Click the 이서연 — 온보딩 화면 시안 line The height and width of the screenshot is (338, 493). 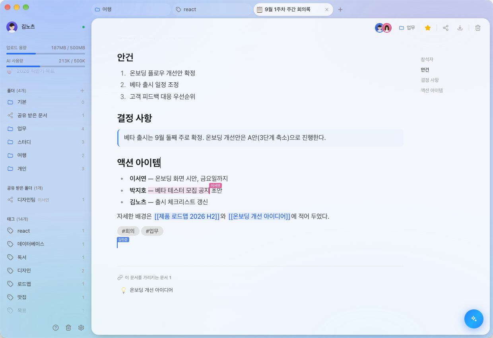pyautogui.click(x=179, y=179)
